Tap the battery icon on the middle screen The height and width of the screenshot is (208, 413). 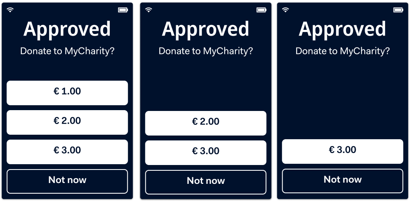coord(261,10)
